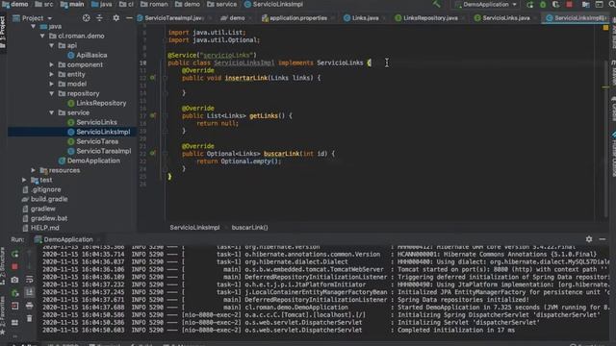Minimize the Run tool window
Viewport: 616px width, 346px height.
click(x=603, y=239)
